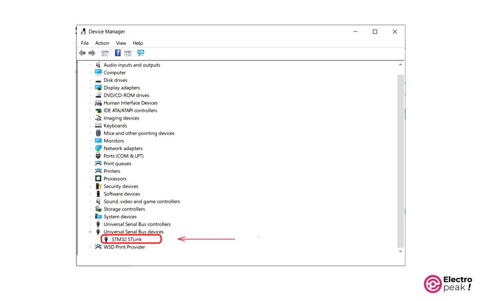Click the Print queues icon
This screenshot has width=482, height=301.
pyautogui.click(x=98, y=164)
